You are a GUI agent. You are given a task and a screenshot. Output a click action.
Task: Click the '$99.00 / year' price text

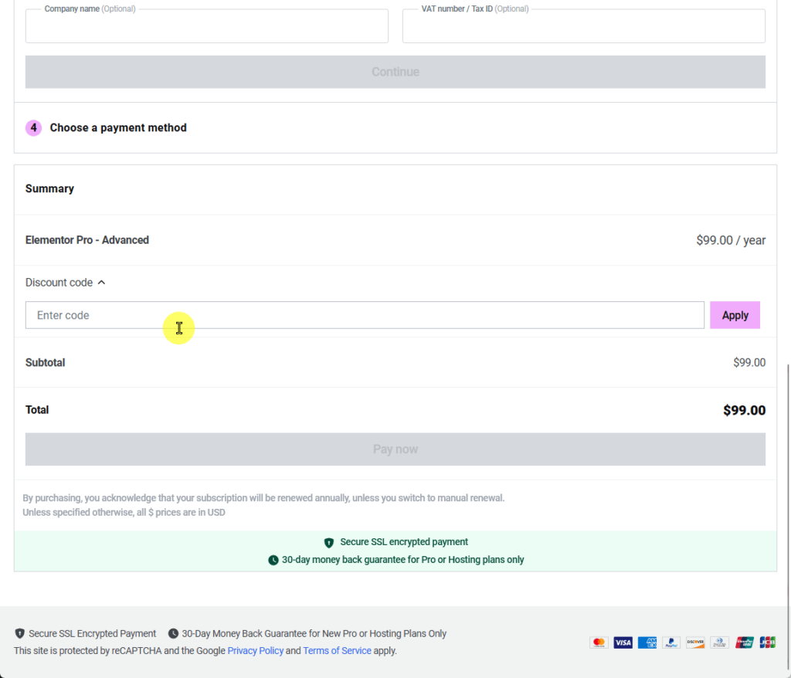coord(731,240)
